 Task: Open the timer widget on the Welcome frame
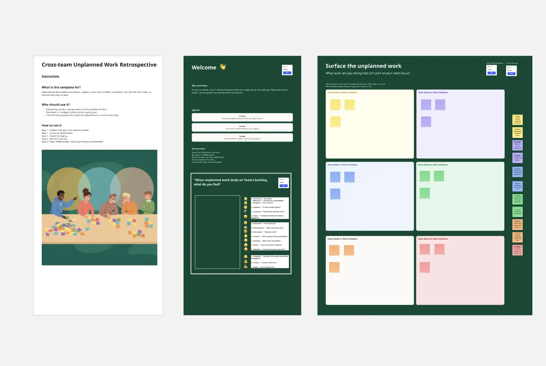[287, 70]
